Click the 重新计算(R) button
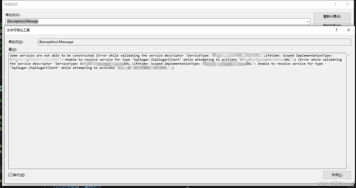 pyautogui.click(x=332, y=16)
